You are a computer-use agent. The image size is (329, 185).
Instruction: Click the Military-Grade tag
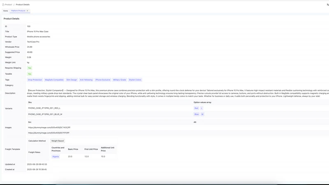(119, 80)
